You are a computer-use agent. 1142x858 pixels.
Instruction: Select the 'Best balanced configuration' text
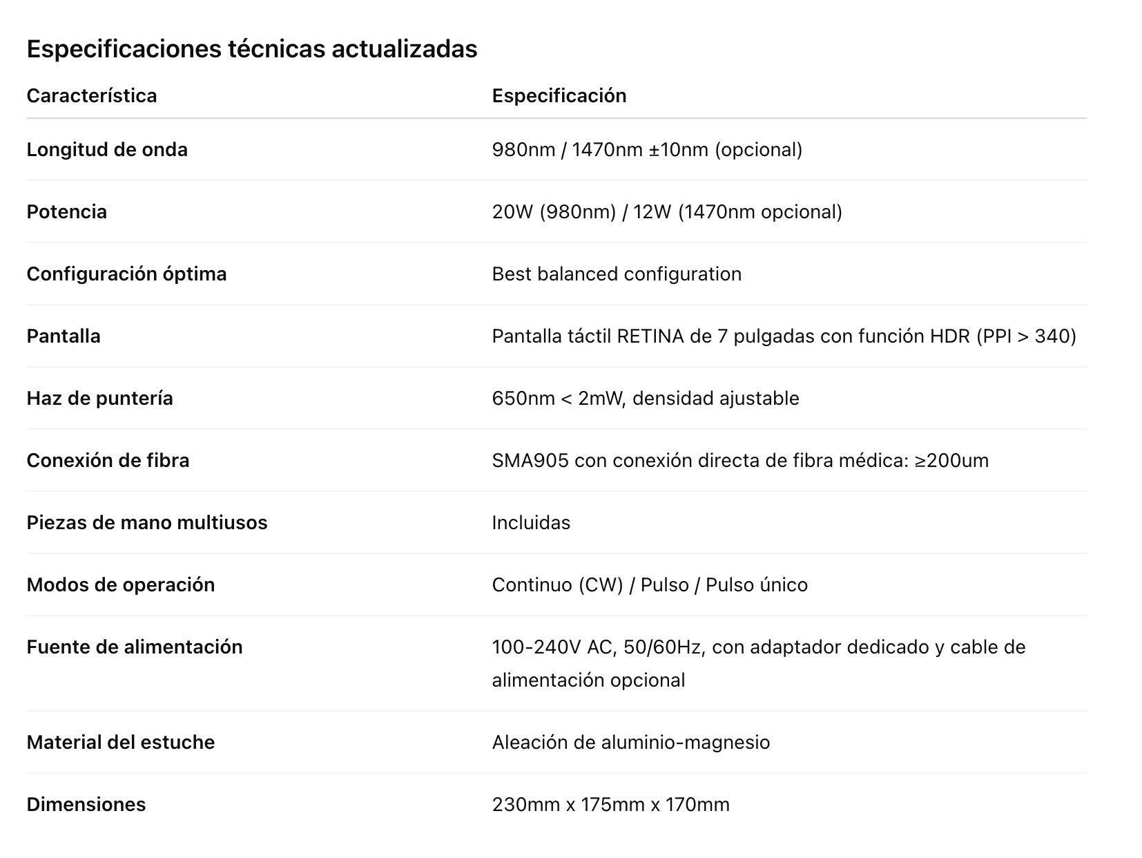pyautogui.click(x=616, y=274)
